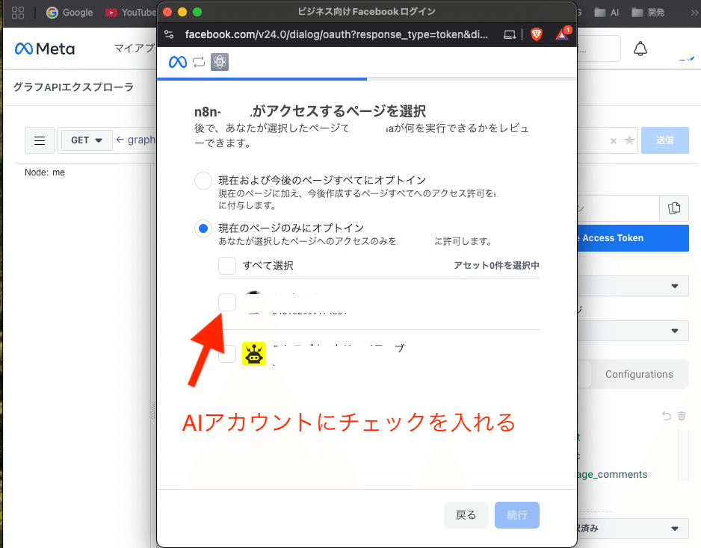Click the trash icon in Graph API Explorer
Image resolution: width=701 pixels, height=548 pixels.
click(681, 416)
